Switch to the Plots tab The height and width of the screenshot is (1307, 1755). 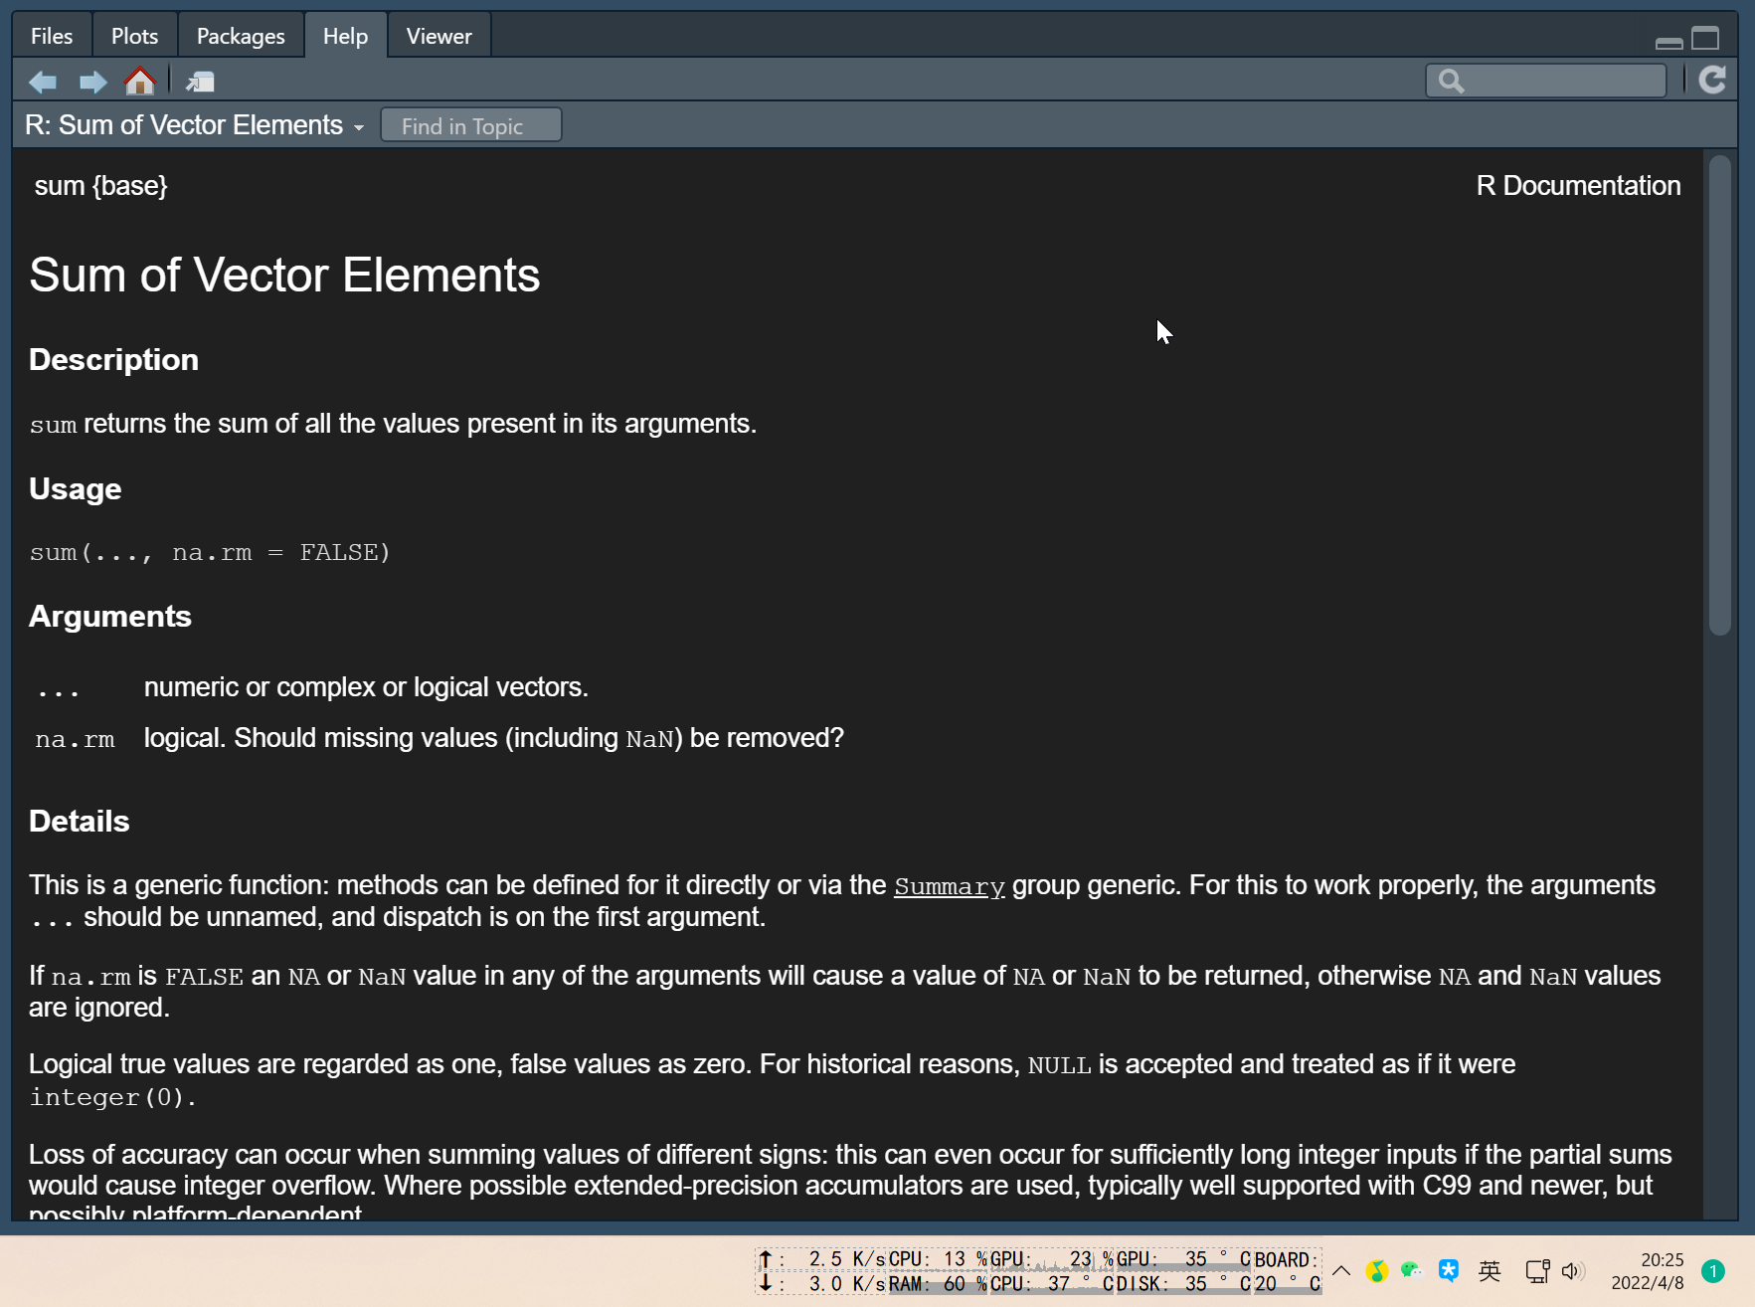pos(134,36)
